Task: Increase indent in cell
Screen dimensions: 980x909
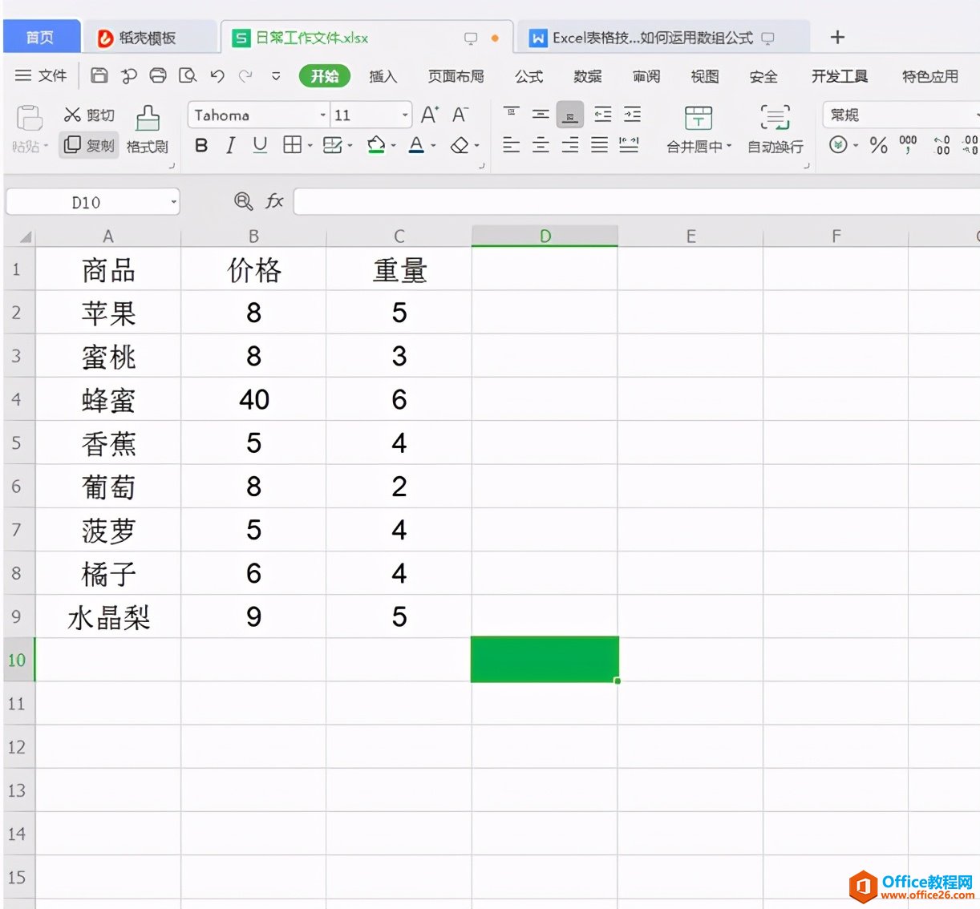Action: [x=633, y=115]
